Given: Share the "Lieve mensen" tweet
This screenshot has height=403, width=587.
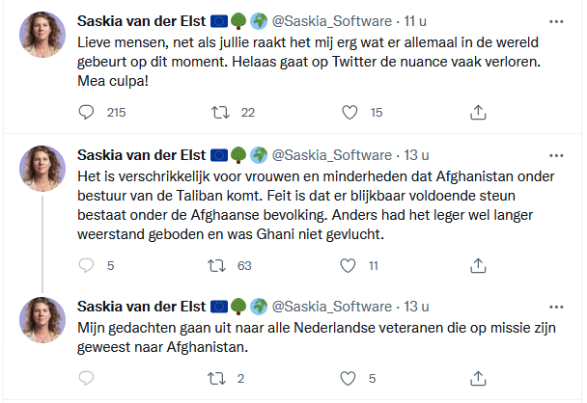Looking at the screenshot, I should [x=477, y=113].
